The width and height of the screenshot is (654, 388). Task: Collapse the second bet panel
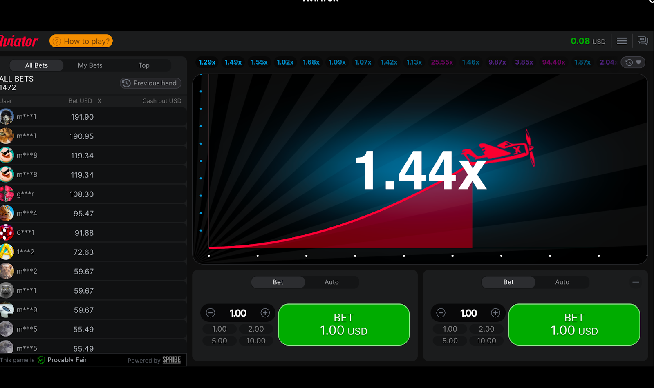coord(636,282)
